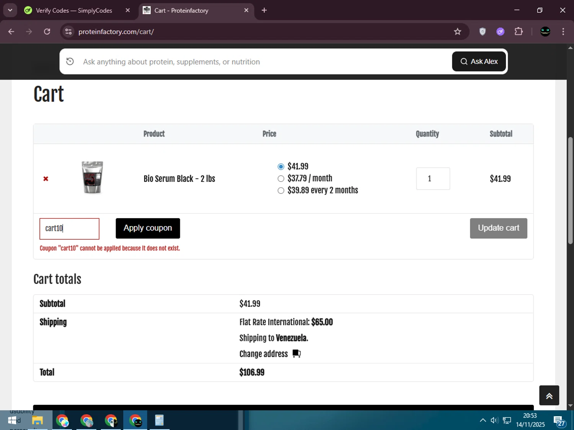Open a new browser tab
This screenshot has height=430, width=574.
tap(264, 10)
